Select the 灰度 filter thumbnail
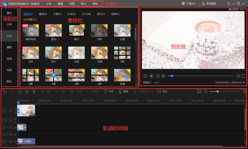Screen dimensions: 248x149 coord(122,31)
